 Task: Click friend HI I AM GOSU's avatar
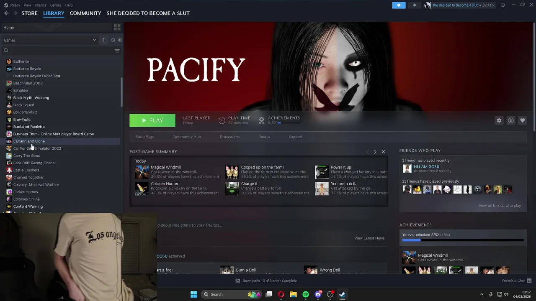pyautogui.click(x=407, y=168)
